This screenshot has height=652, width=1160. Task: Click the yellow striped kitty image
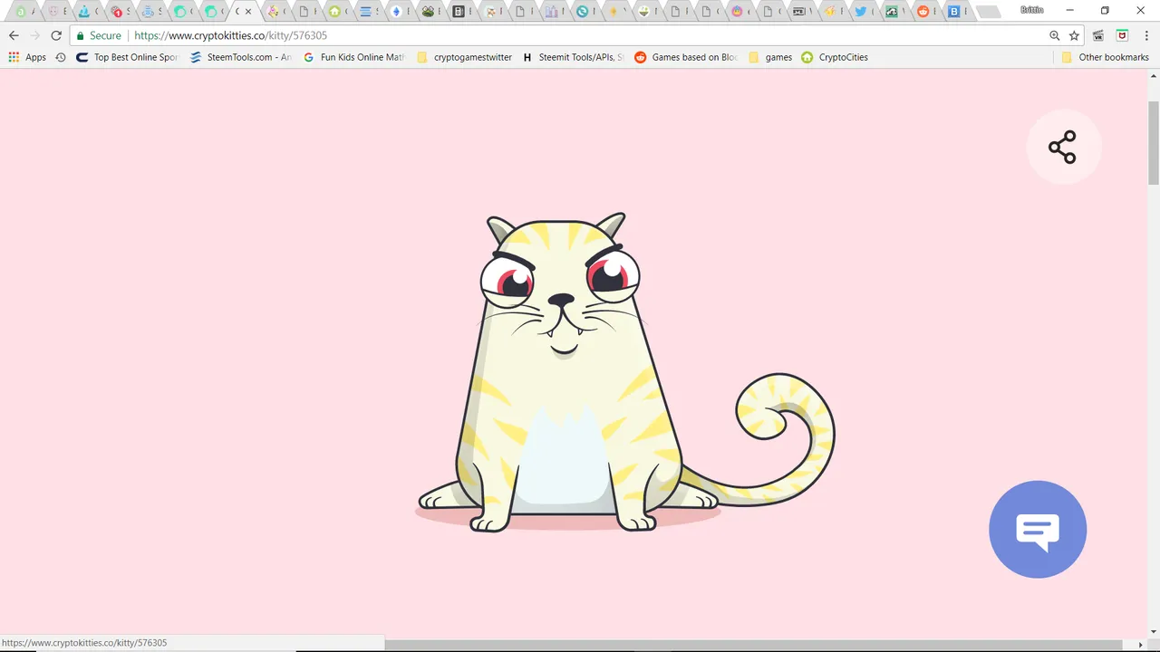click(x=625, y=372)
